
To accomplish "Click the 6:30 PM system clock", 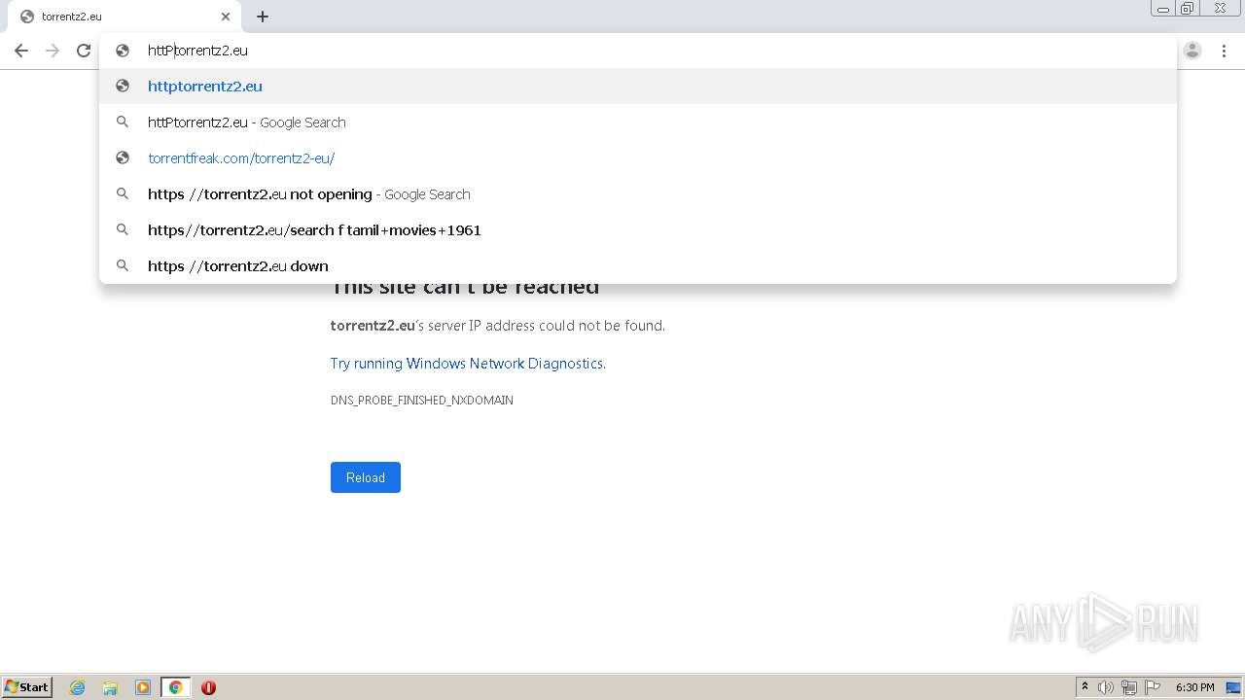I will pyautogui.click(x=1194, y=687).
